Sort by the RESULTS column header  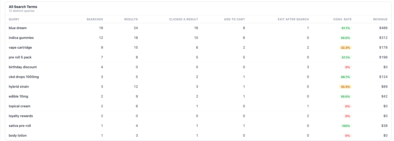point(131,19)
